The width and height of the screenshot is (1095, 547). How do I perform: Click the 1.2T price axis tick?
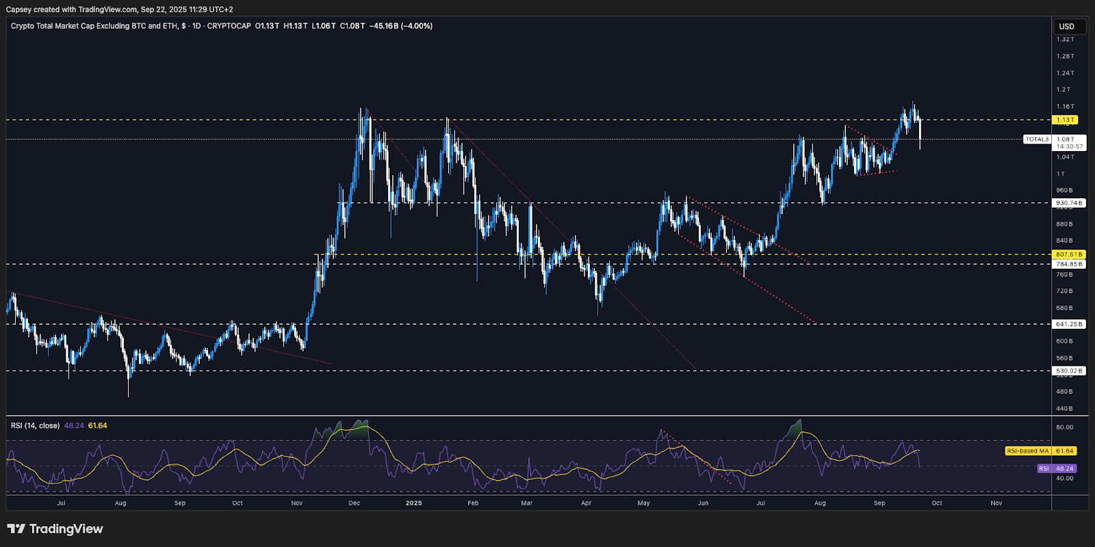(x=1064, y=90)
